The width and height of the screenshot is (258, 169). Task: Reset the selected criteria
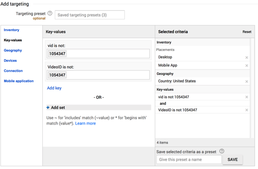pyautogui.click(x=247, y=32)
